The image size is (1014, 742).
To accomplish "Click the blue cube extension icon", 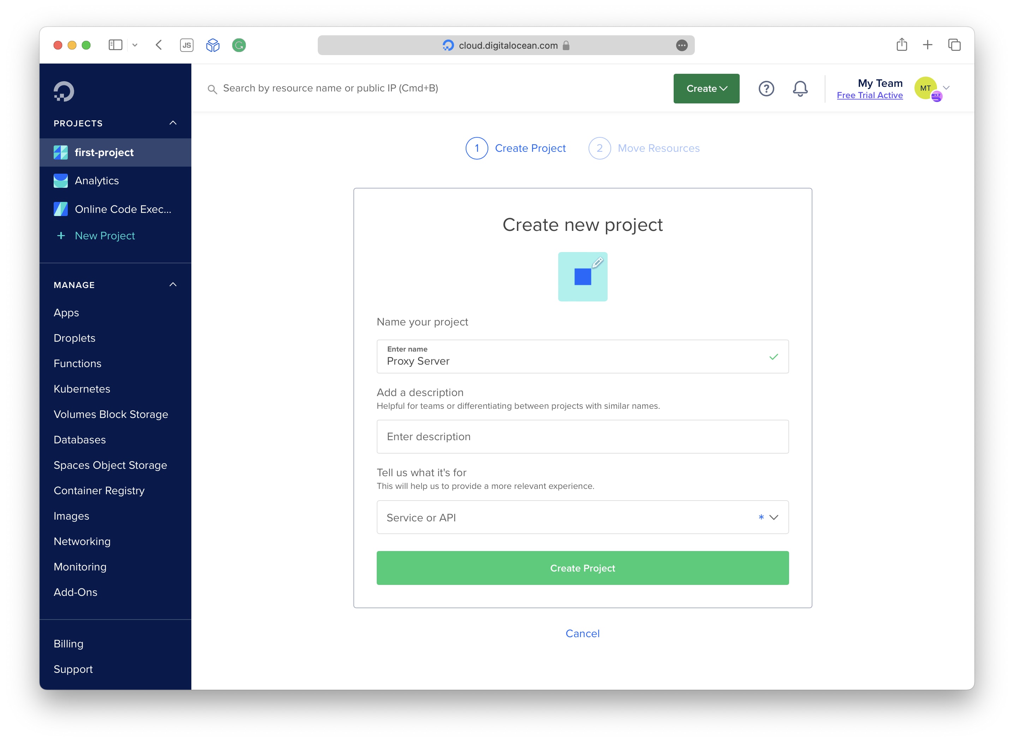I will click(213, 45).
